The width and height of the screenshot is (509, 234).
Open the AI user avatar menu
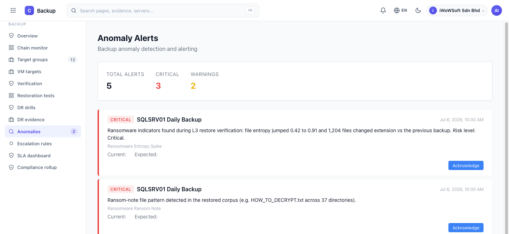497,11
